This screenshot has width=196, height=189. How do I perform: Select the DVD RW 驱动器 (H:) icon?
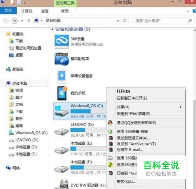[x=62, y=184]
